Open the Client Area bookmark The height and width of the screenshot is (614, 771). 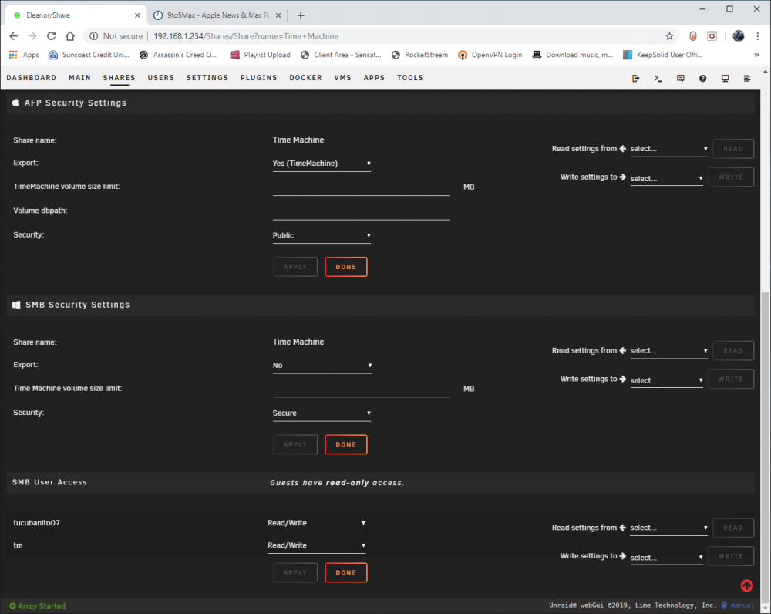click(x=341, y=55)
